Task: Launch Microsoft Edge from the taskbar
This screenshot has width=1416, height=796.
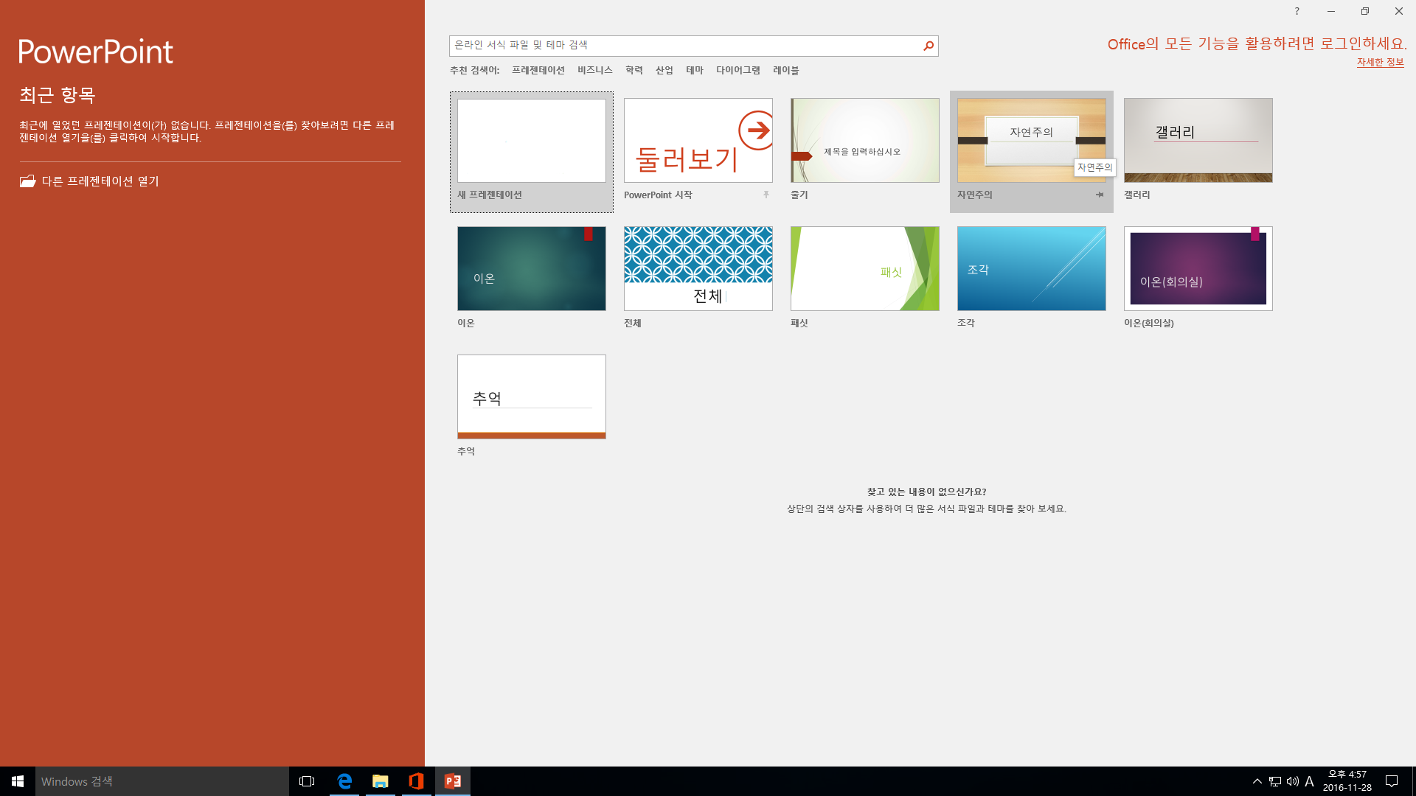Action: click(344, 781)
